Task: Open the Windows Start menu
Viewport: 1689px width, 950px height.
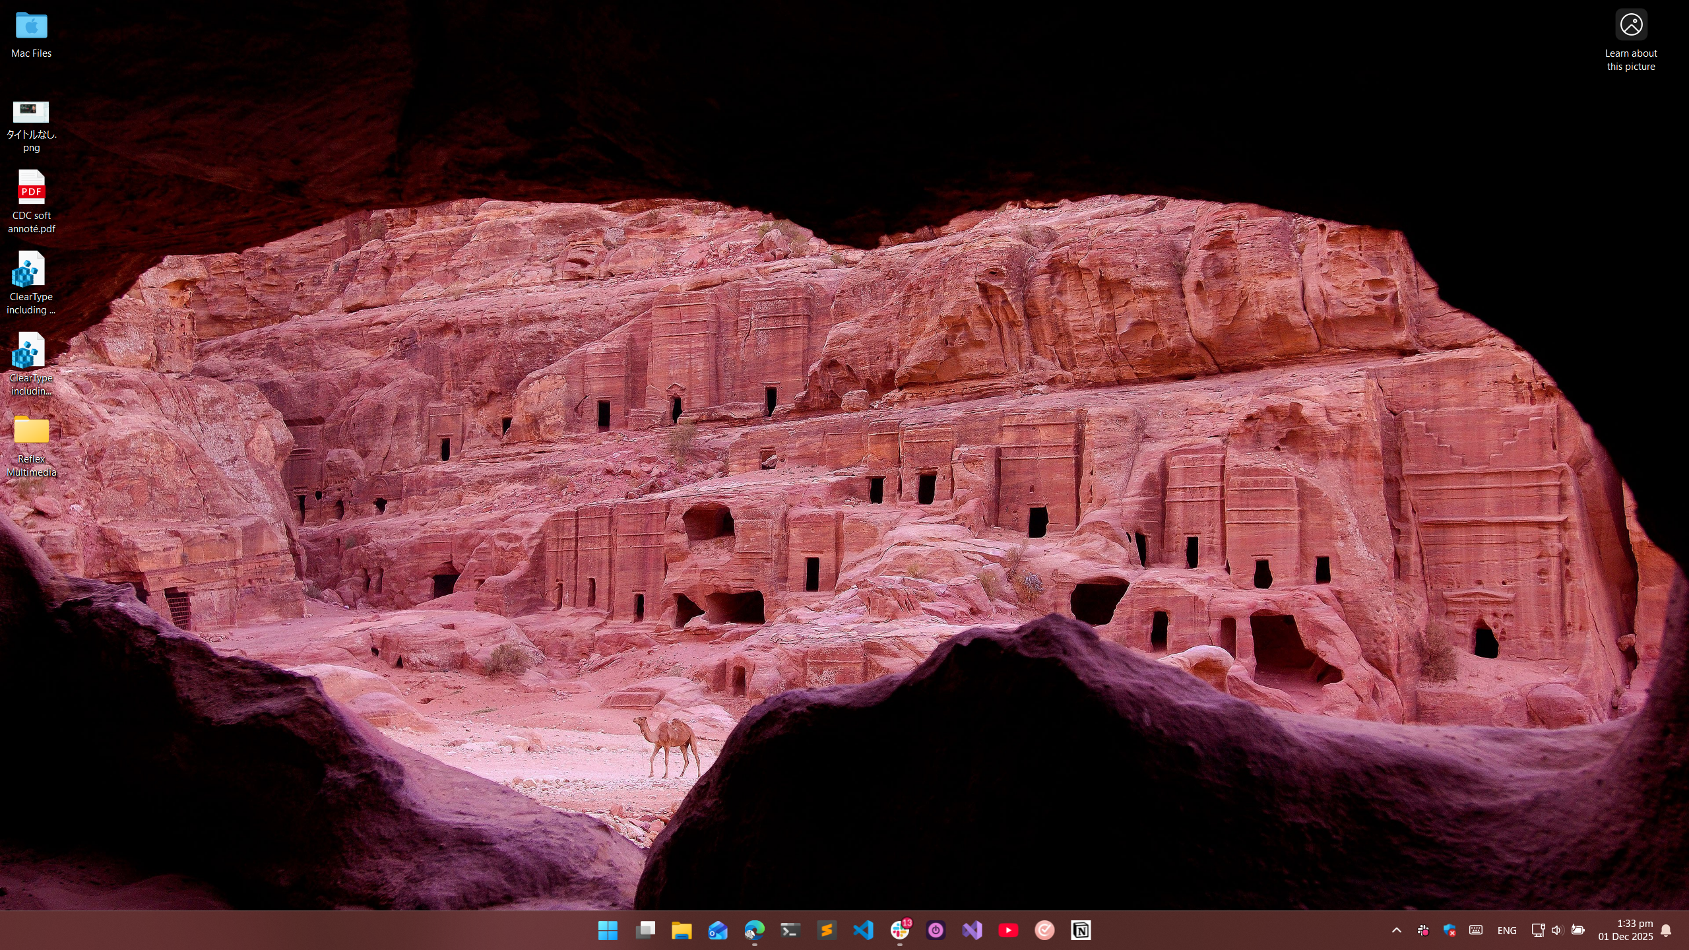Action: coord(608,930)
